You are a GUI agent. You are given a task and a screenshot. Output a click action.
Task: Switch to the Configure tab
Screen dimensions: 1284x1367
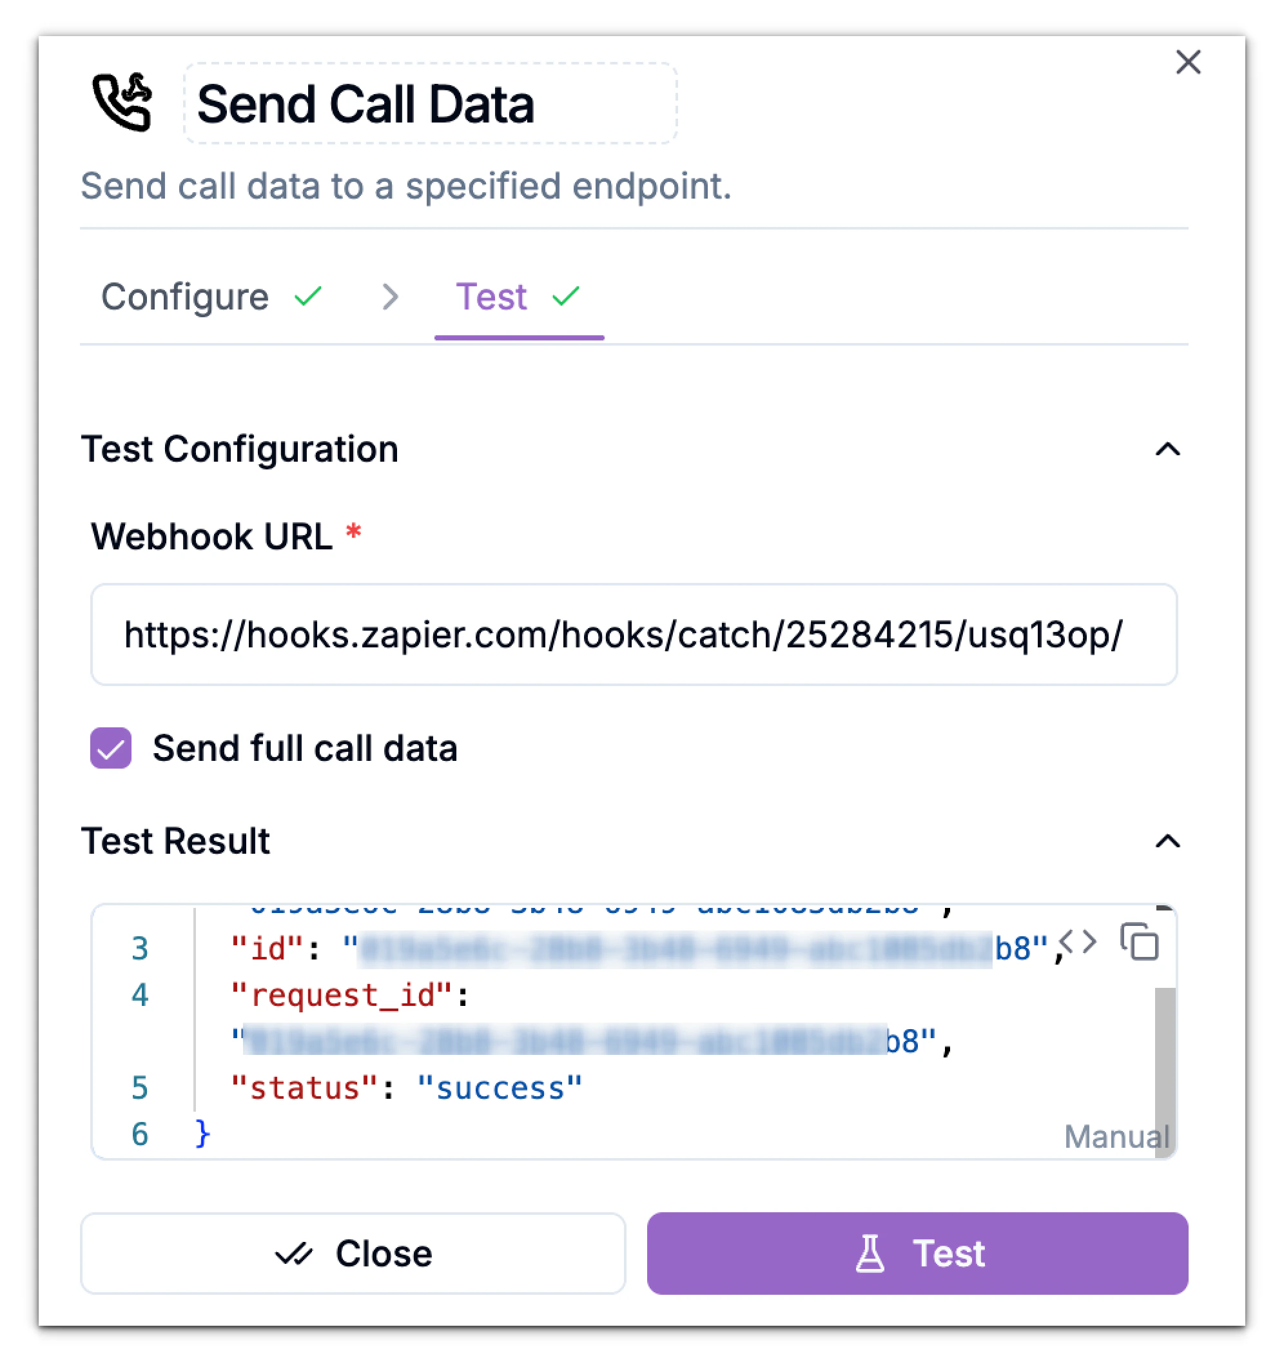(x=184, y=297)
